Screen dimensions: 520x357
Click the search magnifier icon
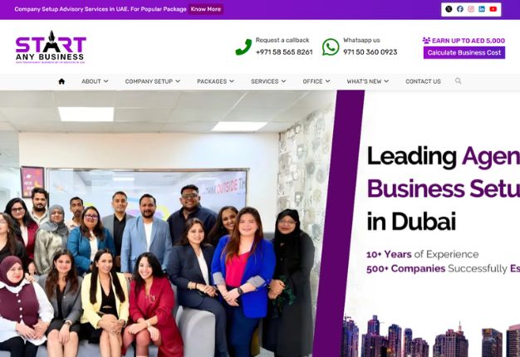coord(458,81)
